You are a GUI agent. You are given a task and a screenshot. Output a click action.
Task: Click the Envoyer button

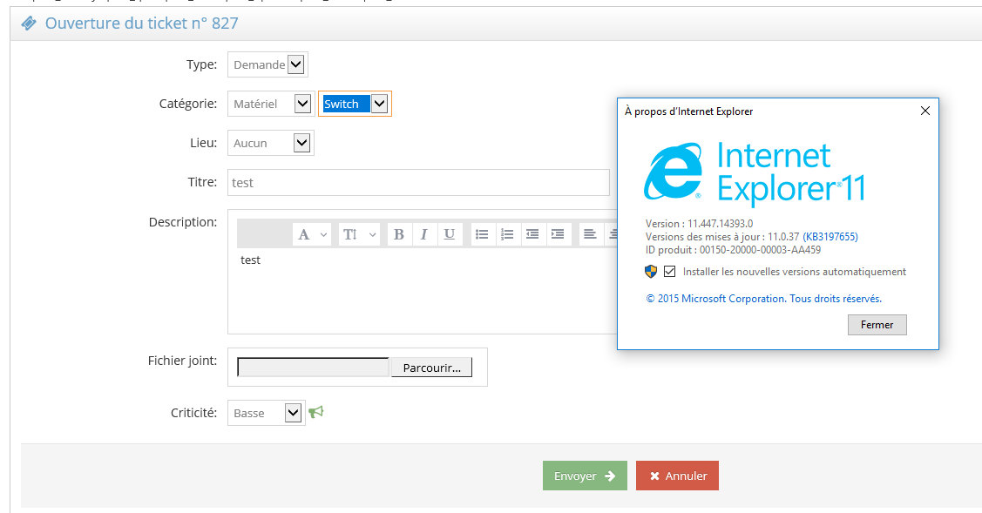click(585, 476)
